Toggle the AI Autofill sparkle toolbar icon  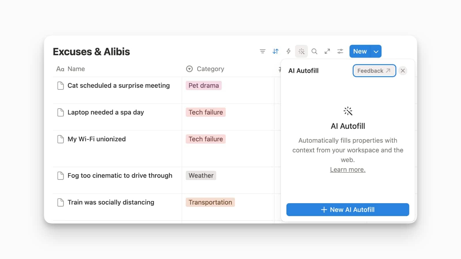[301, 52]
